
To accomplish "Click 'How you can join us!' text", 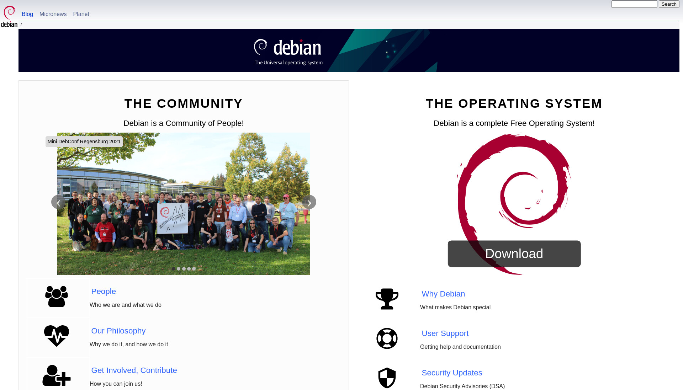I will (x=116, y=384).
